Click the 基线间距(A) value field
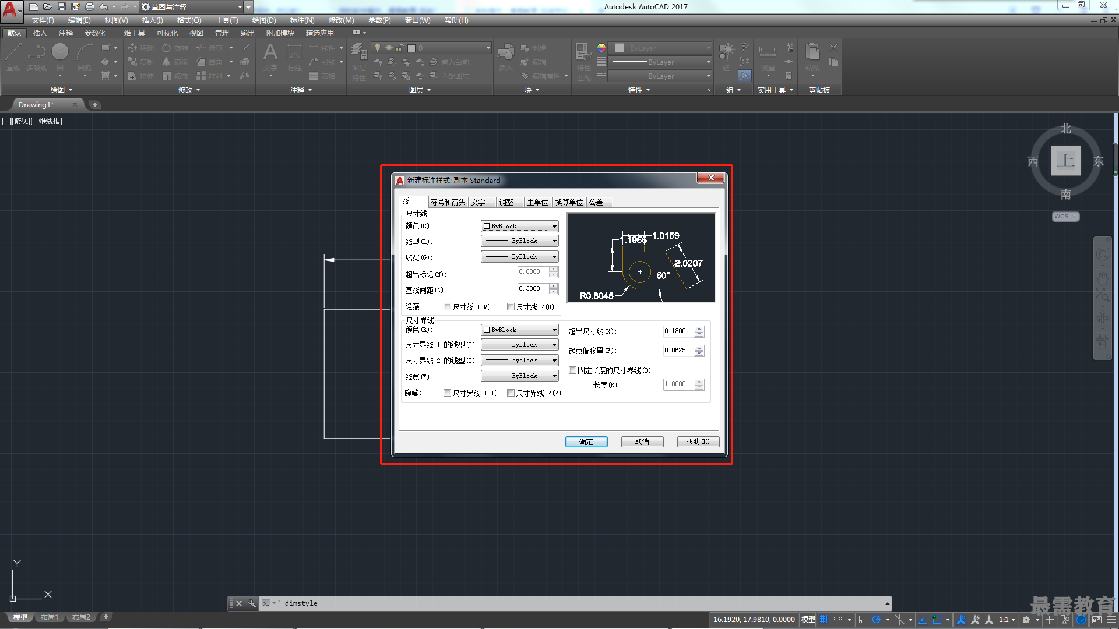 click(533, 289)
